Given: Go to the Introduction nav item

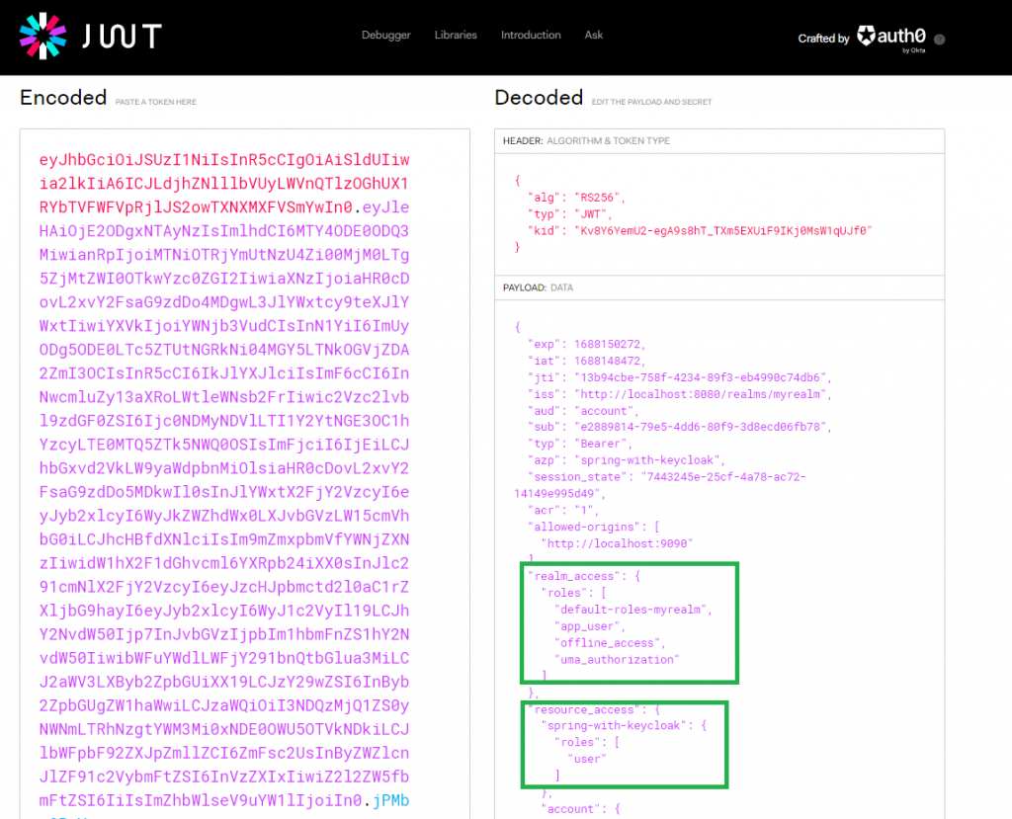Looking at the screenshot, I should (x=531, y=35).
